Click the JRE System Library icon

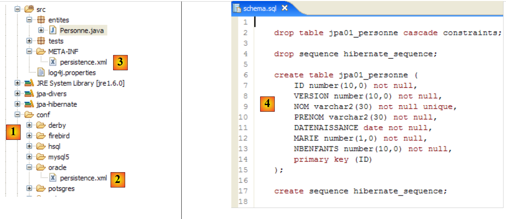(x=29, y=83)
